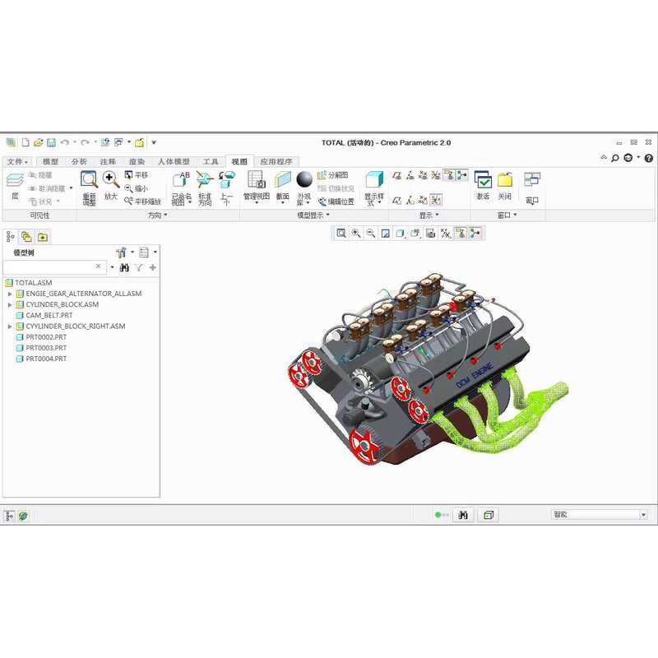658x658 pixels.
Task: Open the smart selection filter dropdown
Action: pyautogui.click(x=643, y=515)
